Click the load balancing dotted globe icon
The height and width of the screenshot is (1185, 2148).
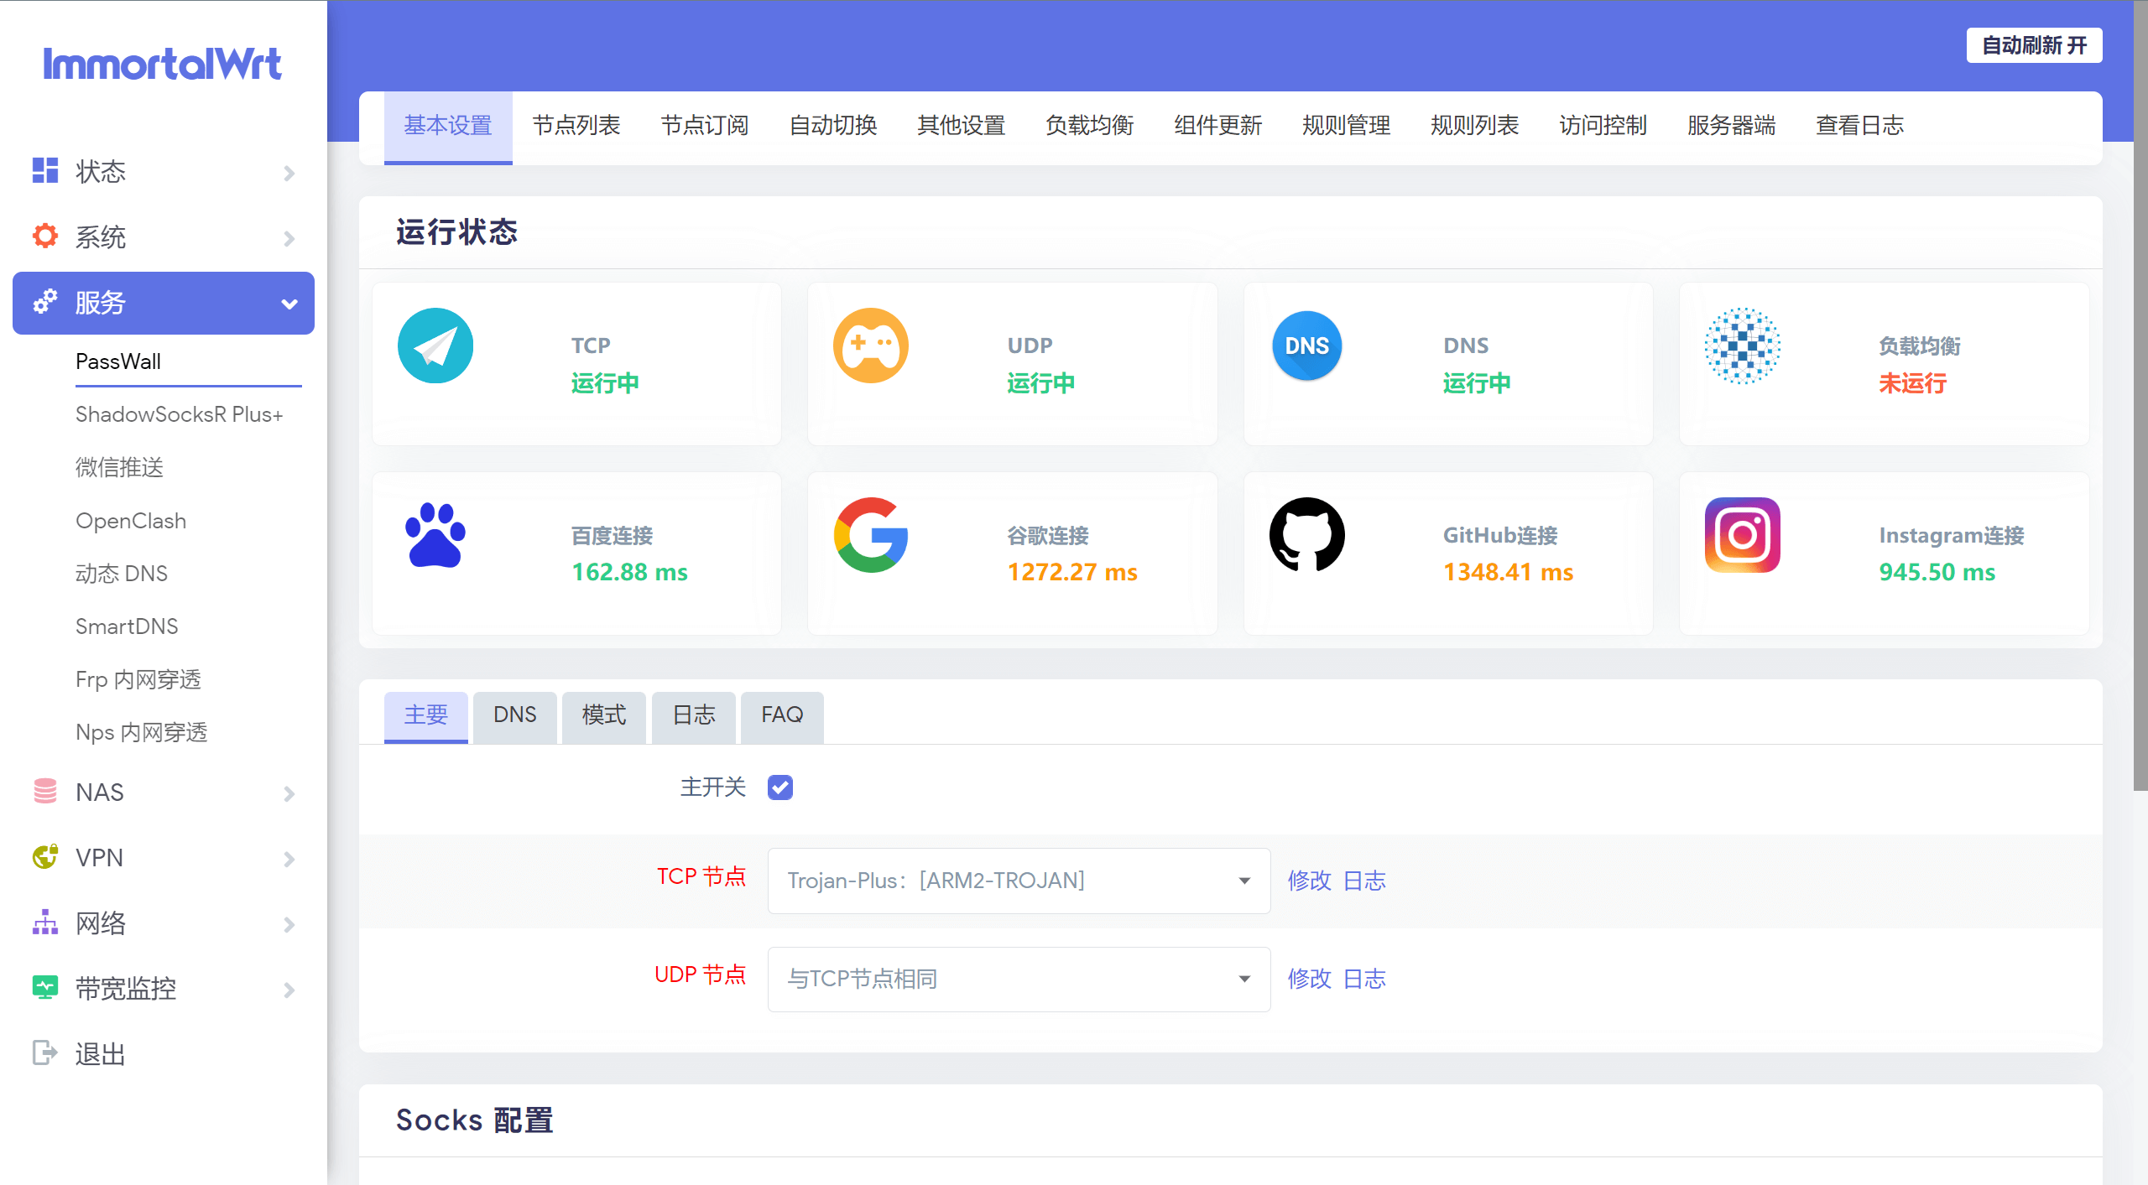coord(1742,346)
